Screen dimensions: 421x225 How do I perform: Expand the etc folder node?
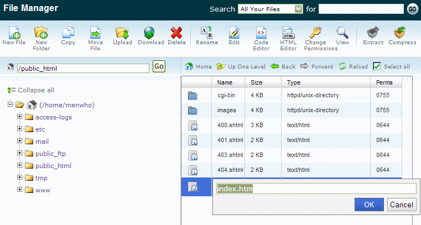(19, 128)
